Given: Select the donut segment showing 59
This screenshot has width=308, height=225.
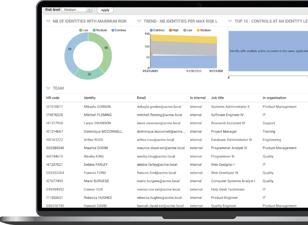Looking at the screenshot, I should [70, 49].
